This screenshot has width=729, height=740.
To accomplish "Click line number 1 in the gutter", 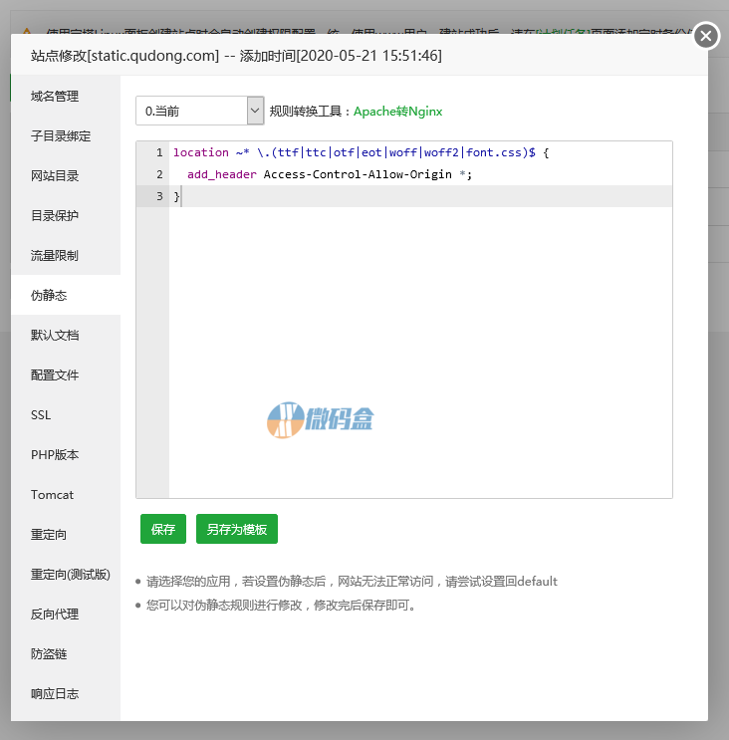I will (x=159, y=152).
